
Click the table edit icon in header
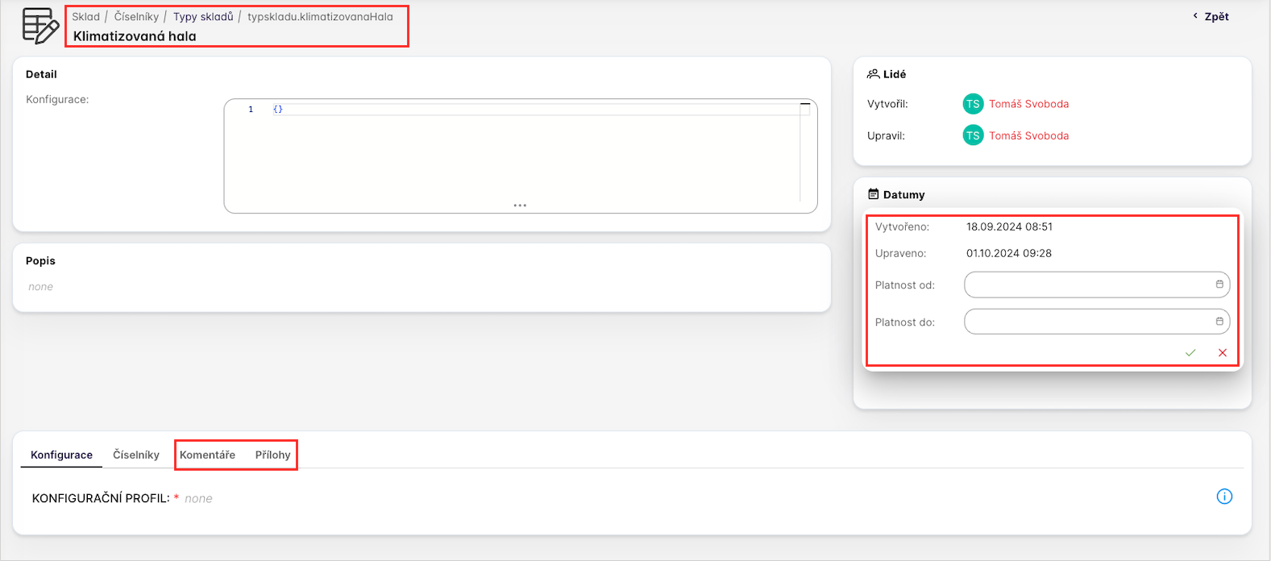(40, 26)
